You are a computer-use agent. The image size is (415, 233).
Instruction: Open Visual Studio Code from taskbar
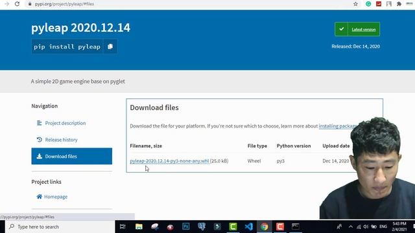(x=248, y=227)
